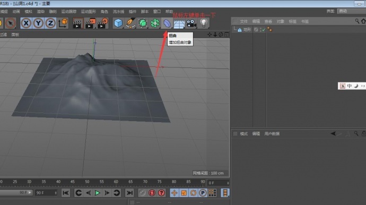The image size is (366, 205).
Task: Render the active view with clapperboard icon
Action: coord(78,23)
